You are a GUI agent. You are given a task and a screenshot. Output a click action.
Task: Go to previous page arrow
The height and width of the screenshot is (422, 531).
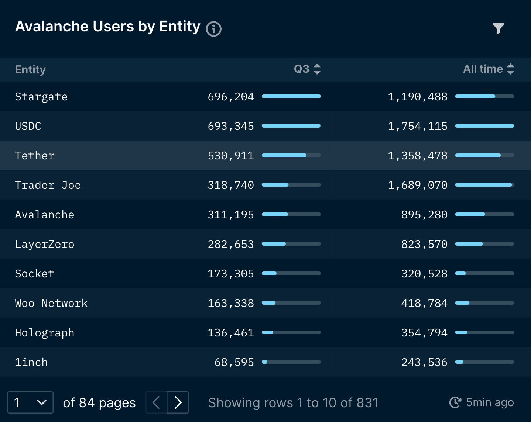pos(156,402)
